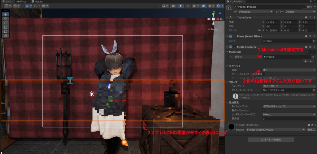The height and width of the screenshot is (154, 317).
Task: Remove a material element with minus button
Action: (310, 61)
